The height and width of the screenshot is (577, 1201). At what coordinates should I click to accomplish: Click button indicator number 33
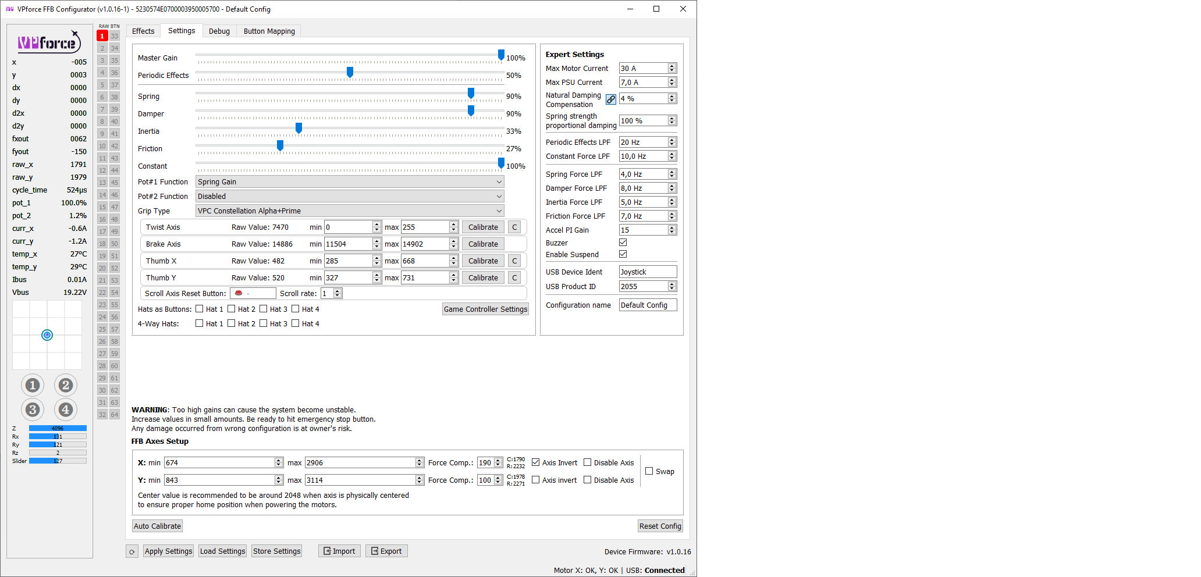click(115, 36)
